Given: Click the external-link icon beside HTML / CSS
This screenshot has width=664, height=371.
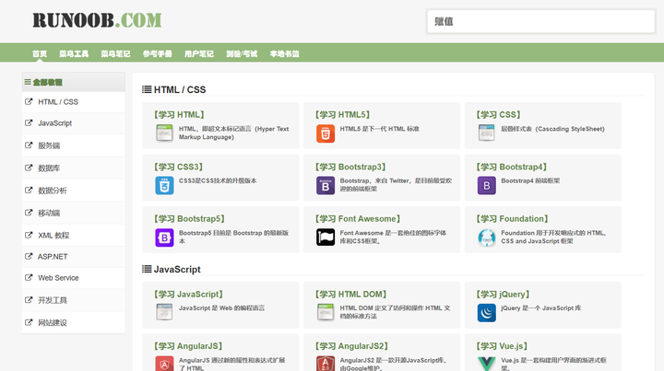Looking at the screenshot, I should point(29,101).
